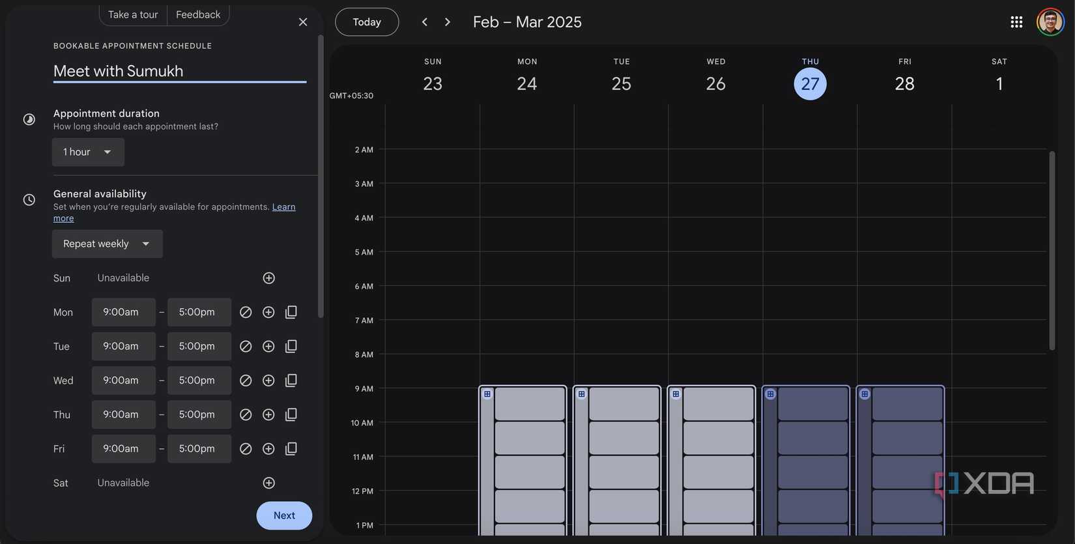
Task: Change Friday start time 9:00am
Action: click(124, 449)
